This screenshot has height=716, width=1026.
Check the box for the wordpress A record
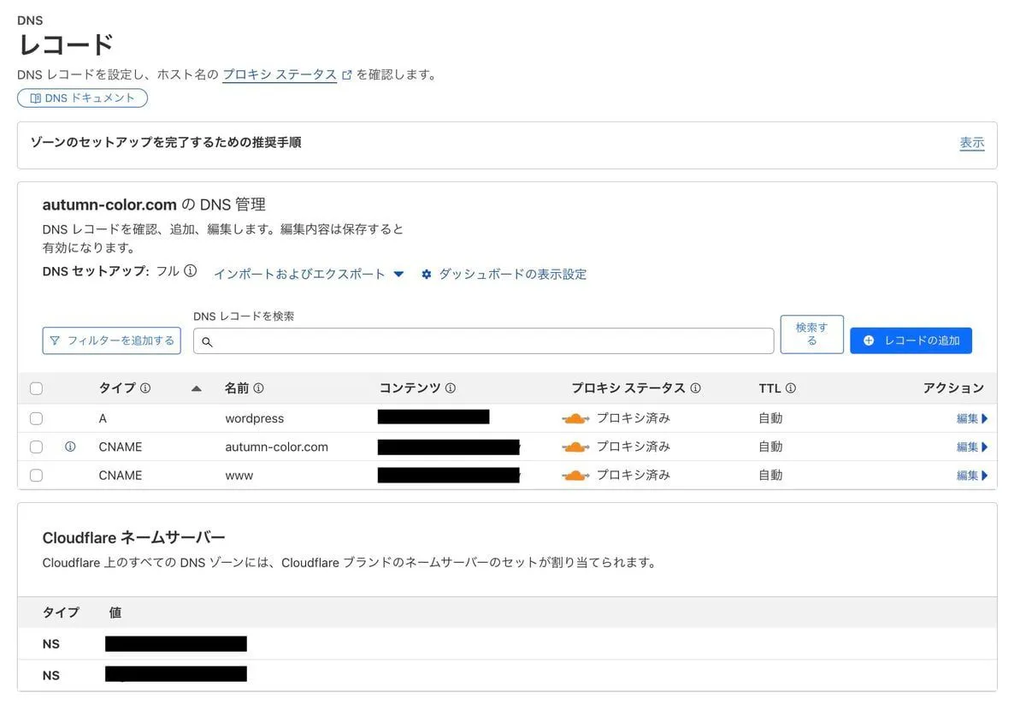(x=36, y=418)
